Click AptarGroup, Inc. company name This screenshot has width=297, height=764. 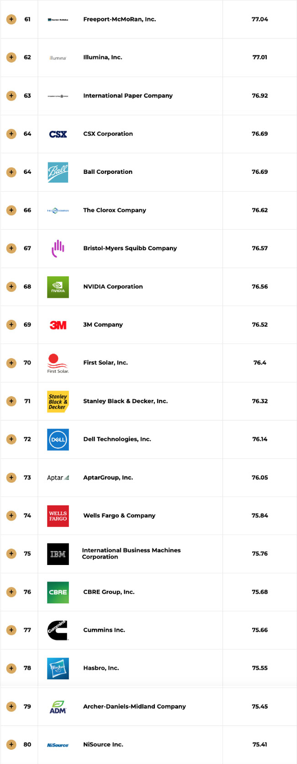[108, 477]
